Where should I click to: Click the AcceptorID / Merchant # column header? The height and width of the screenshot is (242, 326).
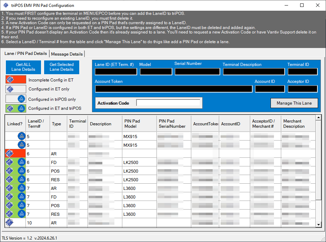pos(265,124)
